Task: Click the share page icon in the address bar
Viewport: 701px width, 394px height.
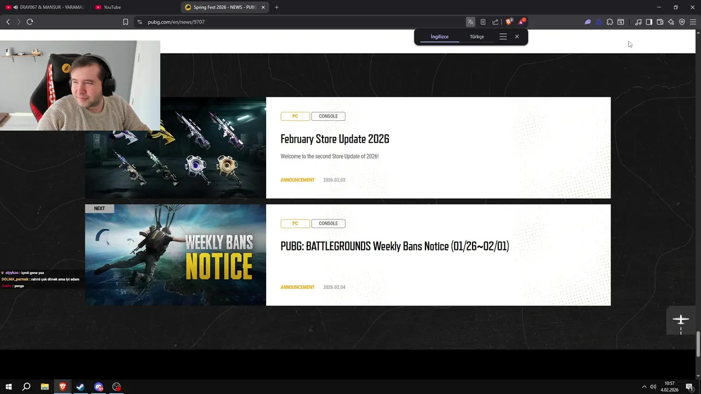Action: point(495,22)
